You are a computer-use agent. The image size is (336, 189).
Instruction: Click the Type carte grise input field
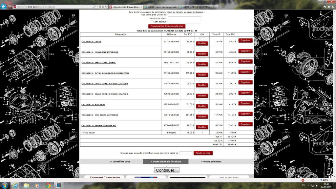(x=184, y=15)
